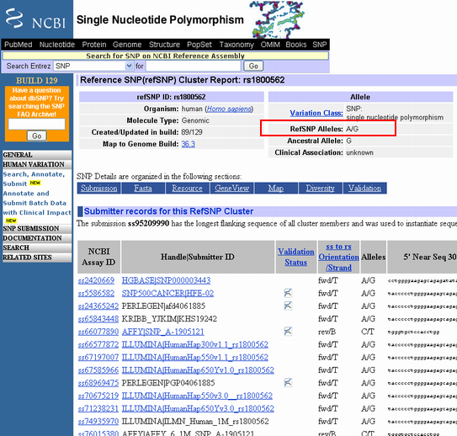Screen dimensions: 457x436
Task: Open assay ss68969475 link
Action: tap(98, 383)
